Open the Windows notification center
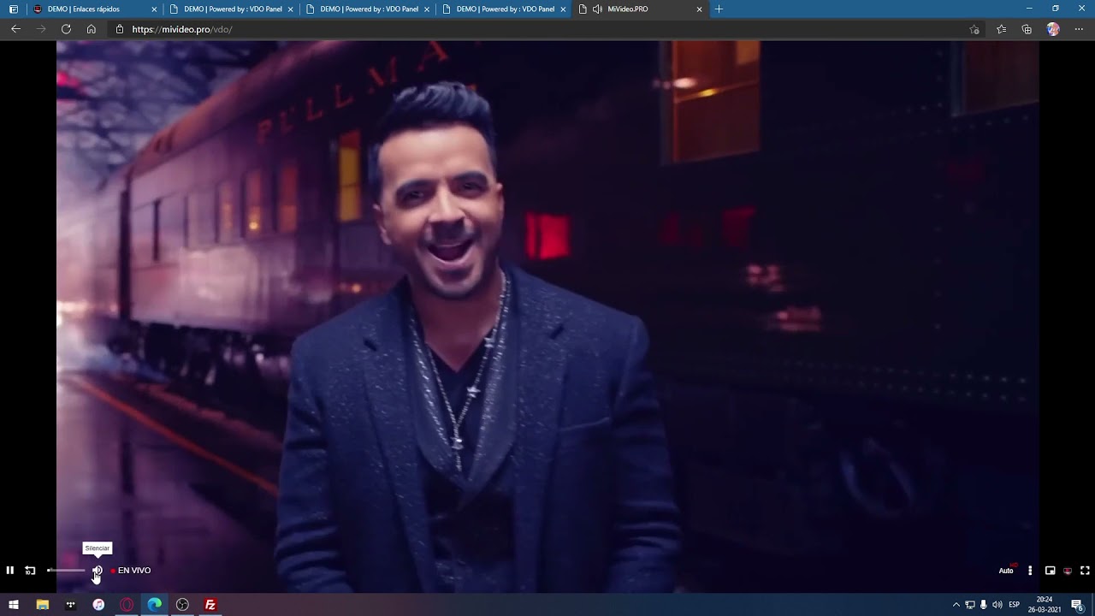The width and height of the screenshot is (1095, 616). [1078, 605]
